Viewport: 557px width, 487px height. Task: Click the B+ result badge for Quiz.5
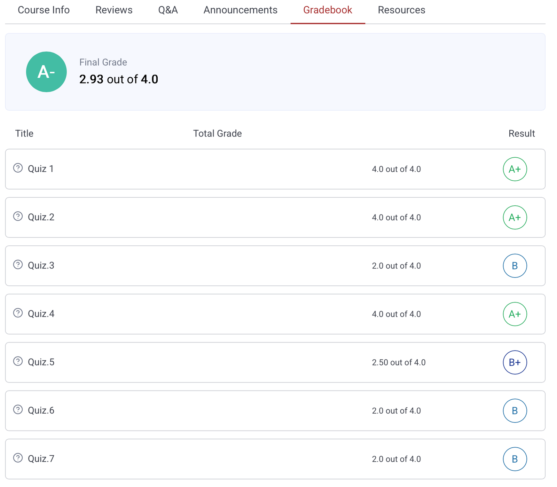515,362
